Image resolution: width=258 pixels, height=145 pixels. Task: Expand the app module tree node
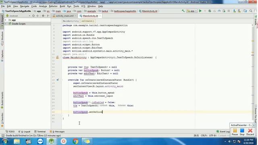coord(6,20)
